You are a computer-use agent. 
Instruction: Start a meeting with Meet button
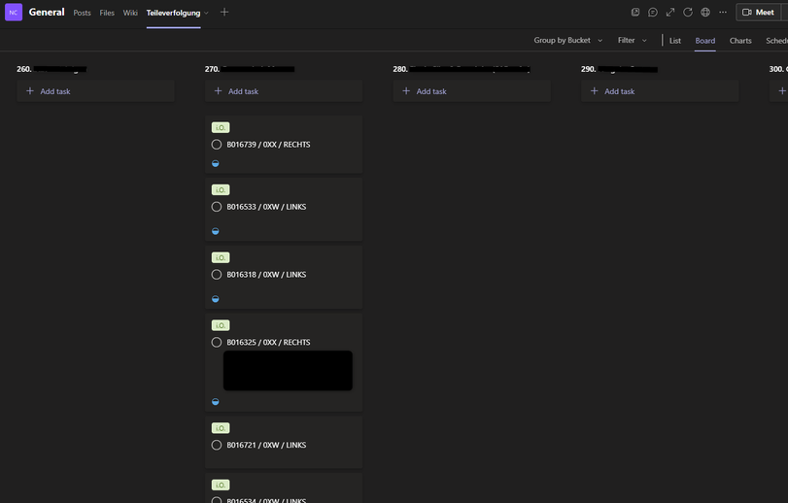pos(759,12)
